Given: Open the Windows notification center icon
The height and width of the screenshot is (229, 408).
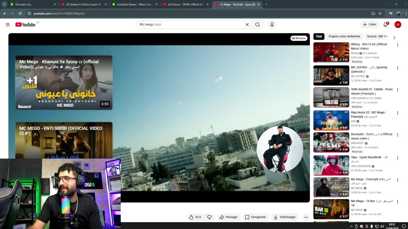Looking at the screenshot, I should pyautogui.click(x=404, y=226).
